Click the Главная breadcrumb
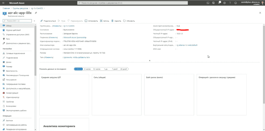265x131 pixels. [x=6, y=8]
